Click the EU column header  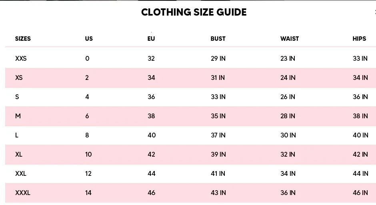(x=151, y=39)
